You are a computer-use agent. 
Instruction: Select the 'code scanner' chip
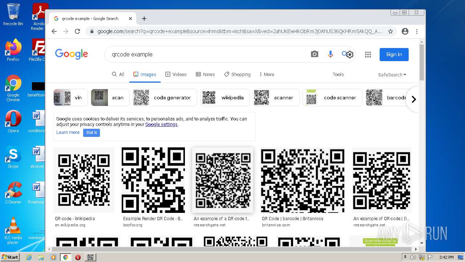coord(332,98)
